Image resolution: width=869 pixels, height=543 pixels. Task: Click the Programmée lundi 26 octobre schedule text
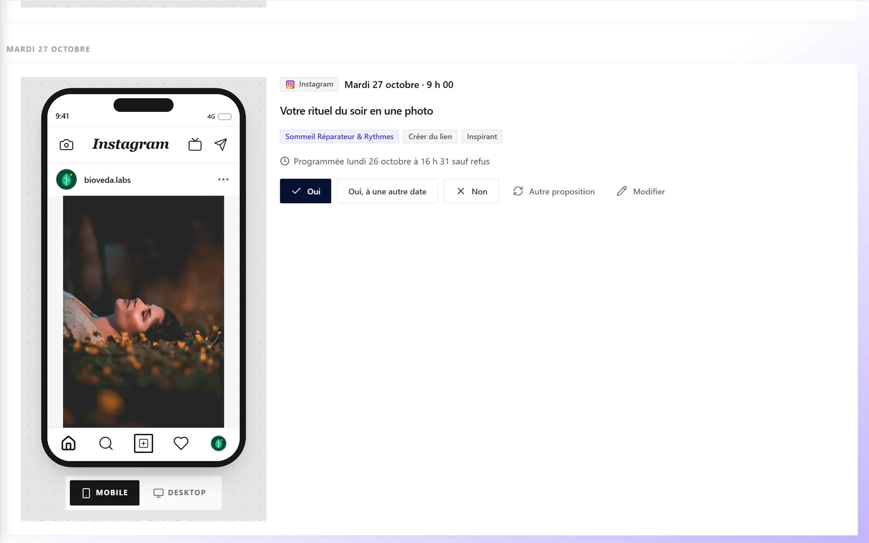pos(392,161)
